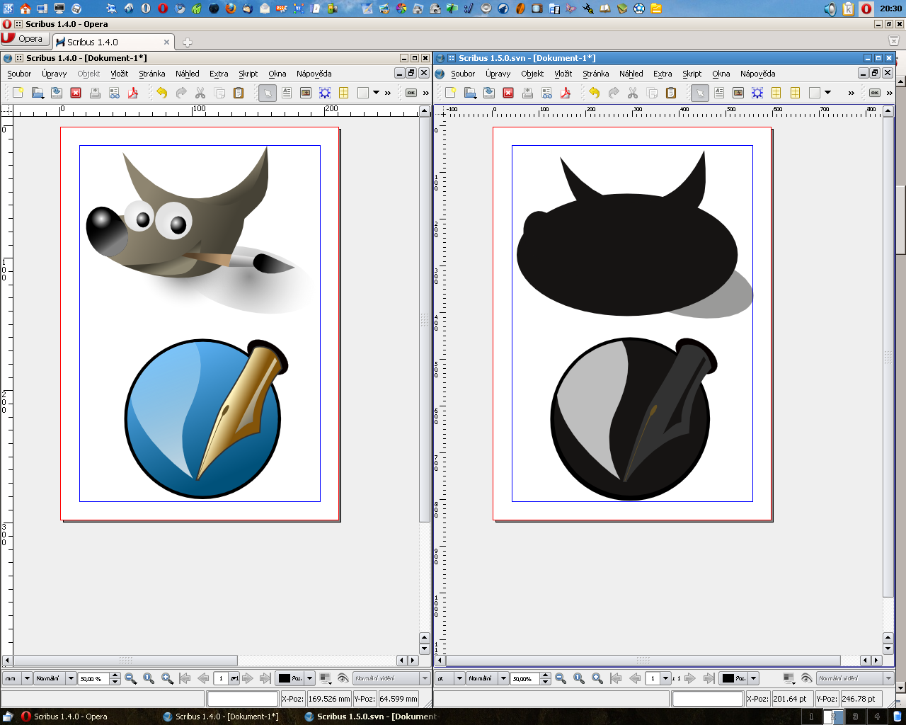The image size is (906, 725).
Task: Open shape tool dropdown arrow in Scribus 1.5.0.svn
Action: (x=827, y=93)
